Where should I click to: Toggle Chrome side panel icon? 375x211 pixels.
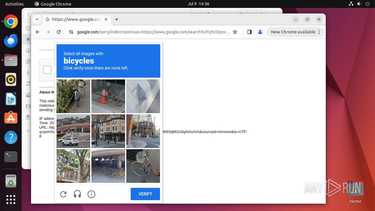250,32
